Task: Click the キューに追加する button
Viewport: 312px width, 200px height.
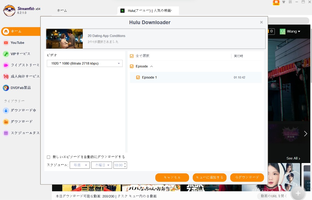Action: click(210, 177)
